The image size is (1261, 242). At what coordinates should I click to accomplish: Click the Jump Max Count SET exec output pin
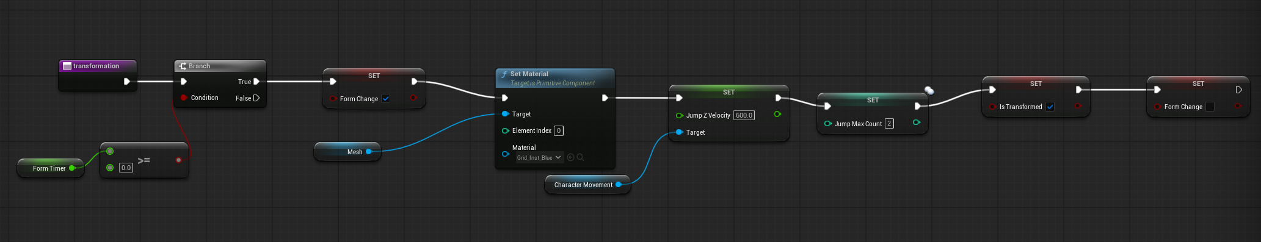pyautogui.click(x=917, y=106)
